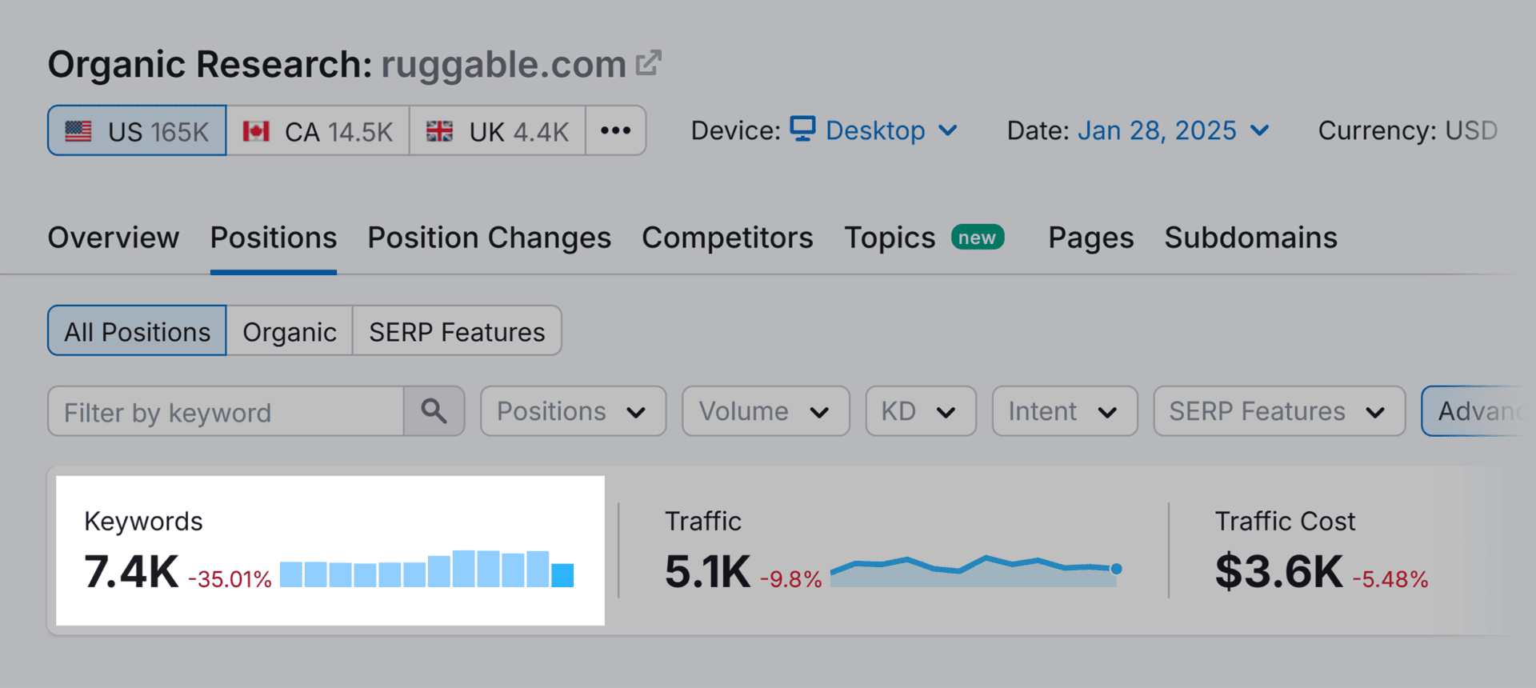Click the -35.01% keywords change

230,579
